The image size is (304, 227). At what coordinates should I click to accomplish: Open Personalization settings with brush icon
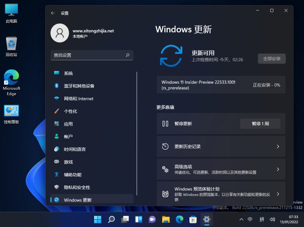57,111
